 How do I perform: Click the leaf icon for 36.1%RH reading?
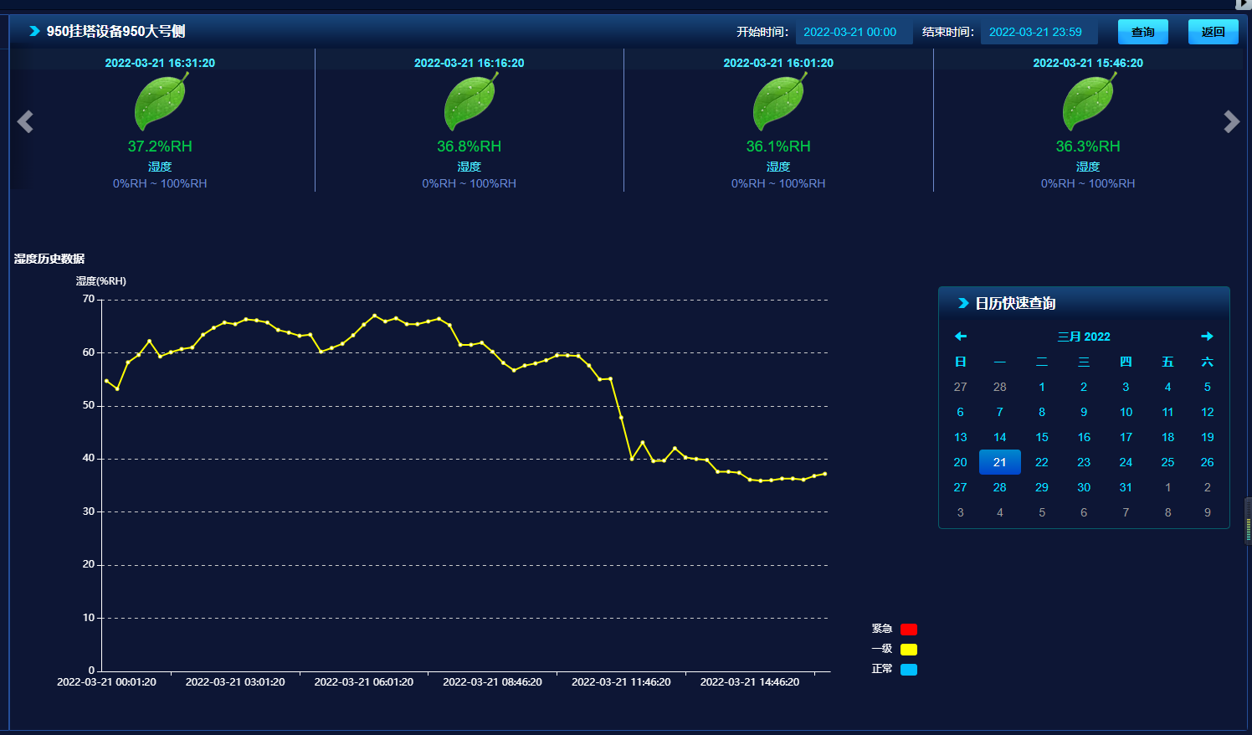779,102
